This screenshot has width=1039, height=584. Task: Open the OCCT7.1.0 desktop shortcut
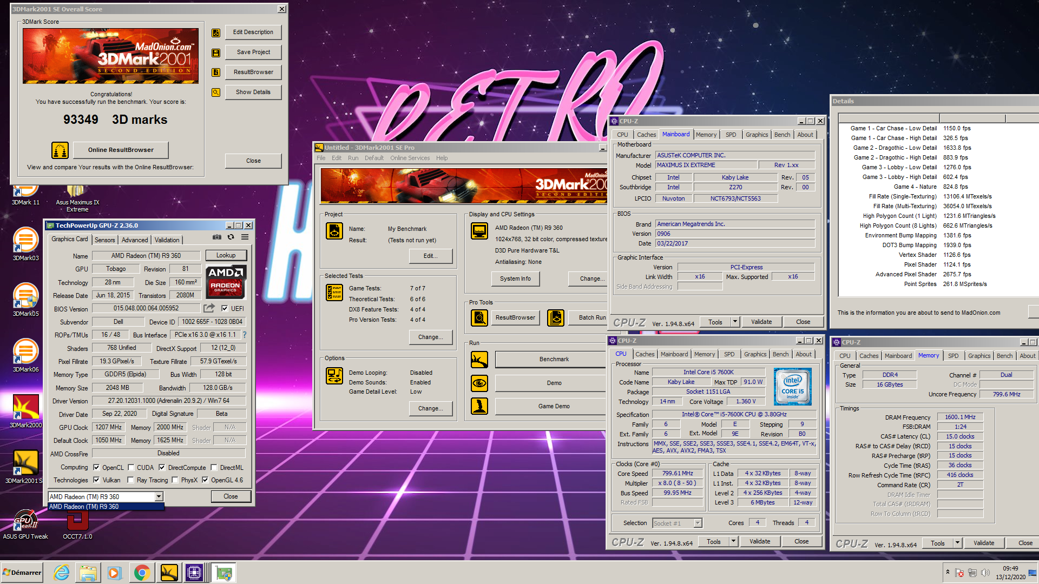pyautogui.click(x=77, y=523)
